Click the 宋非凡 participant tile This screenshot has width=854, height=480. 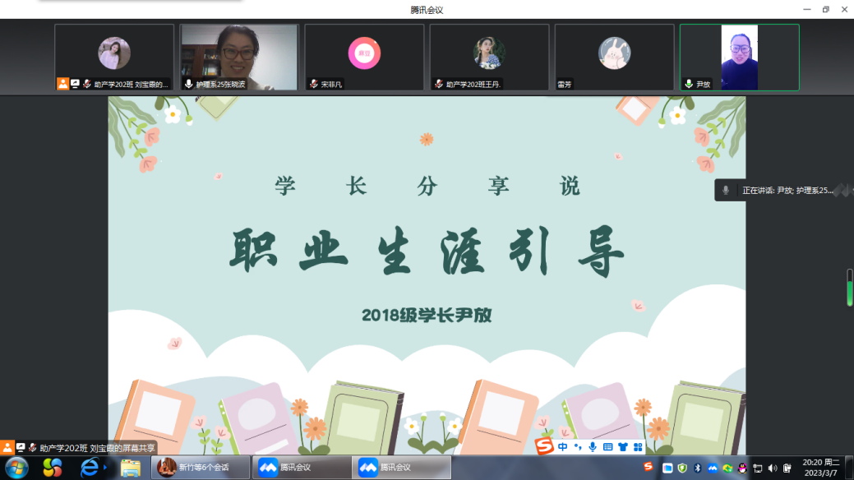pos(364,57)
